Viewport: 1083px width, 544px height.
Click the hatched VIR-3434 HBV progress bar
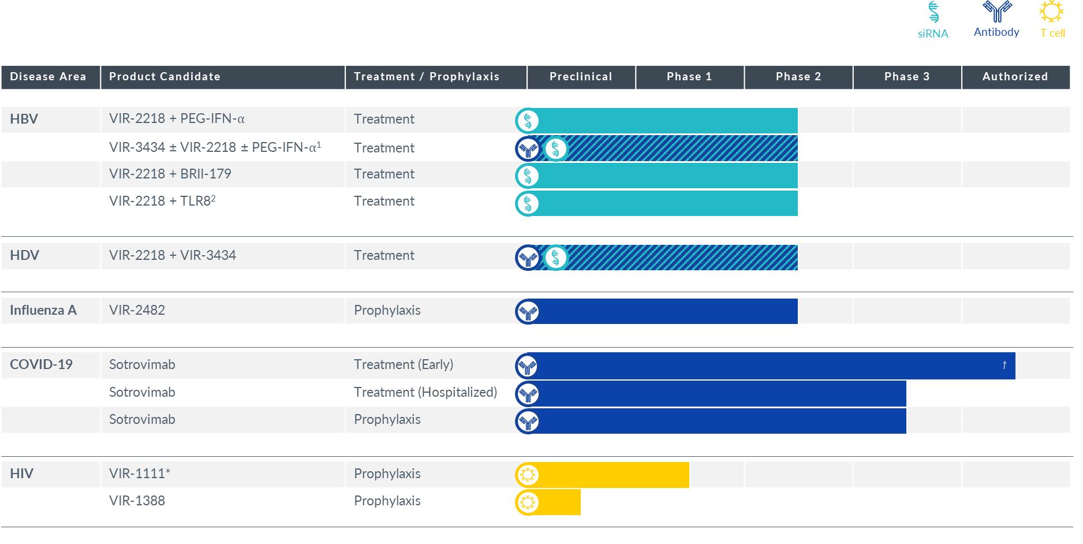click(x=681, y=148)
